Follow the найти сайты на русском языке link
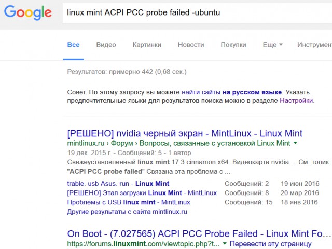This screenshot has height=249, width=332. click(x=232, y=92)
